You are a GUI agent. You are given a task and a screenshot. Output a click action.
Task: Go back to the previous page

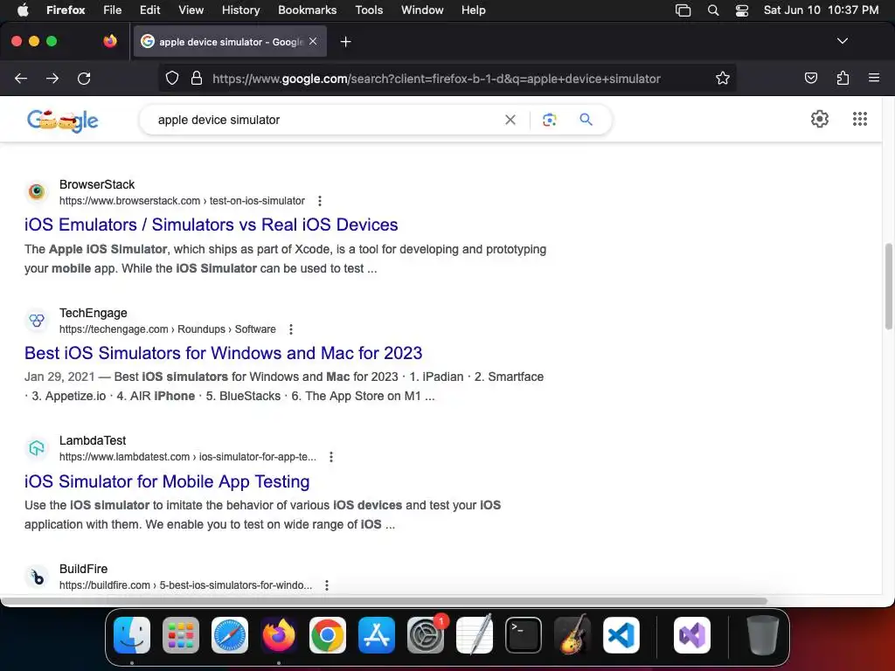(21, 79)
